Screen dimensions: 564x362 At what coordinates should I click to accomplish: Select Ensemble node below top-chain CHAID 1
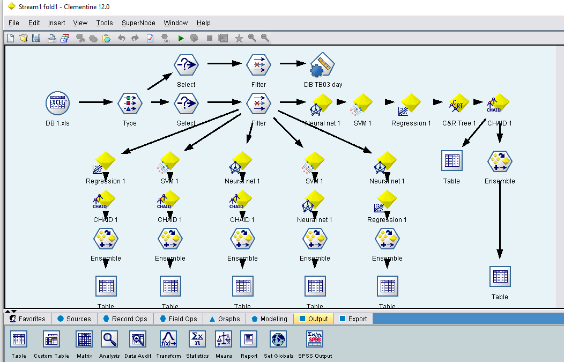[x=500, y=161]
